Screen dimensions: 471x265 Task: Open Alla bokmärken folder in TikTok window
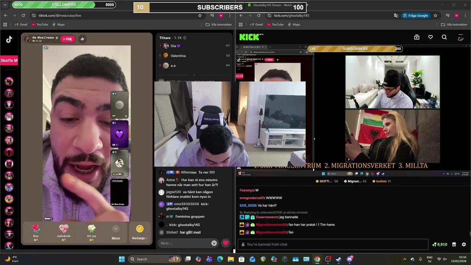click(219, 25)
